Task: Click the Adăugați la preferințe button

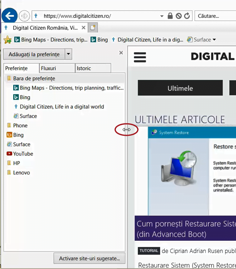Action: 34,54
